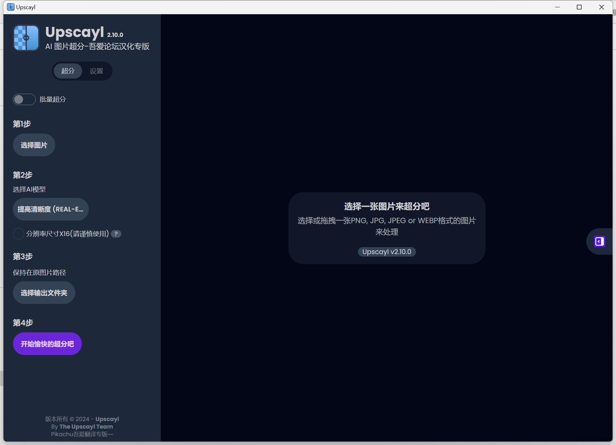
Task: Switch to the 设置 tab
Action: (96, 71)
